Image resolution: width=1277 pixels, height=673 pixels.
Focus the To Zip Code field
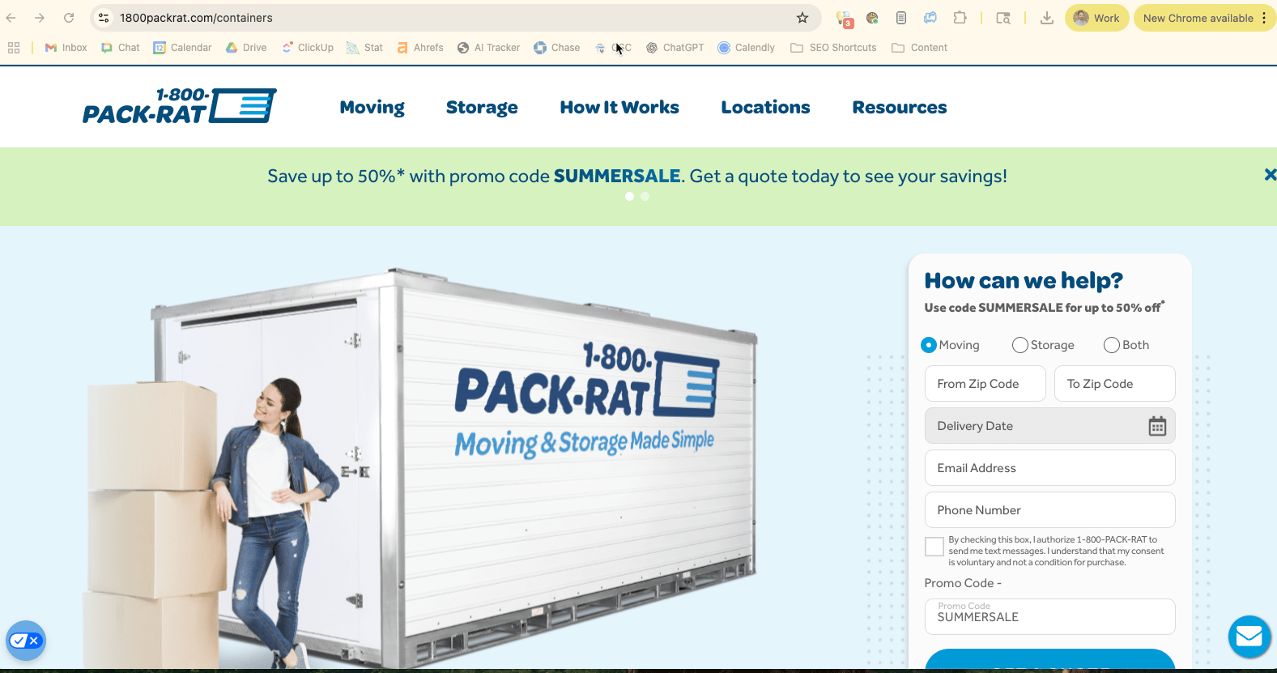click(x=1115, y=383)
